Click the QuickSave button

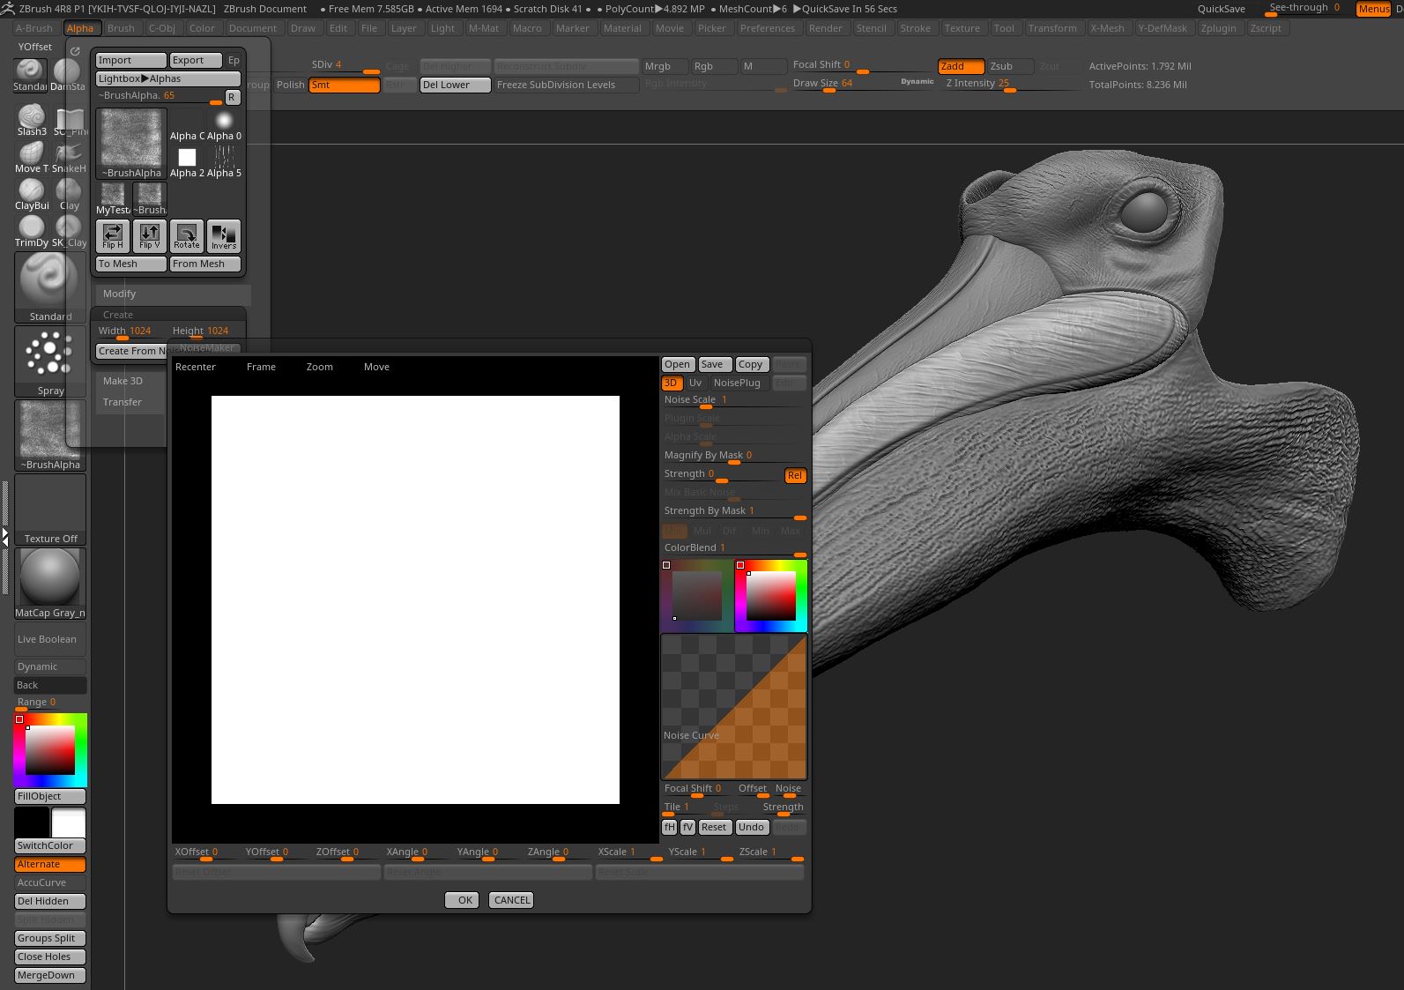click(x=1221, y=9)
